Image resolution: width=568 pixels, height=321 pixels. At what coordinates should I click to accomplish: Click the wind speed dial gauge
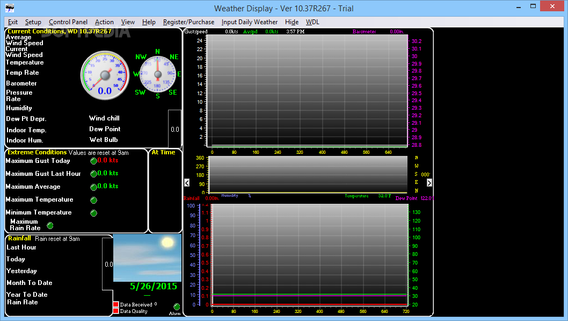click(105, 75)
